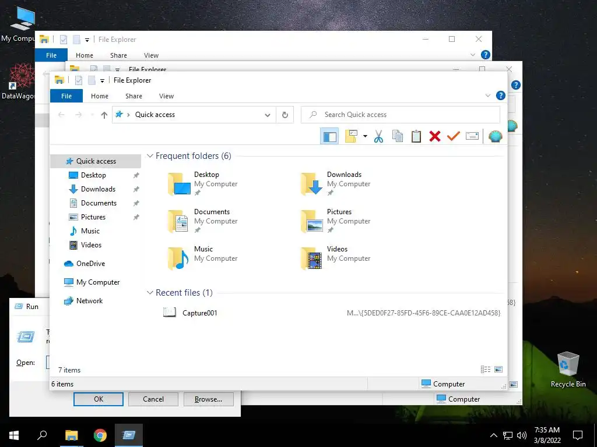Click the Search Quick access field

[x=400, y=115]
